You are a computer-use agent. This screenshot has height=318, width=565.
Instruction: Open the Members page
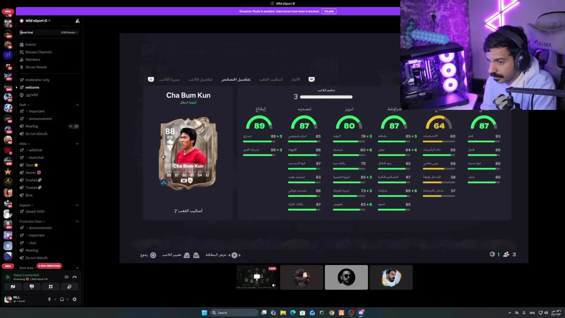point(33,60)
